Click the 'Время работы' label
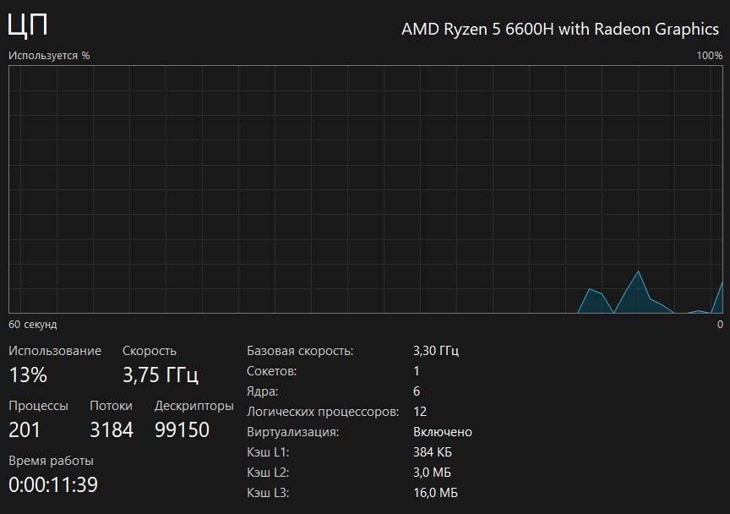Screen dimensions: 730x514 click(x=51, y=461)
